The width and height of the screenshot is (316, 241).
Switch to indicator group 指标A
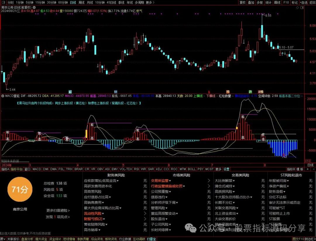[x=5, y=169]
